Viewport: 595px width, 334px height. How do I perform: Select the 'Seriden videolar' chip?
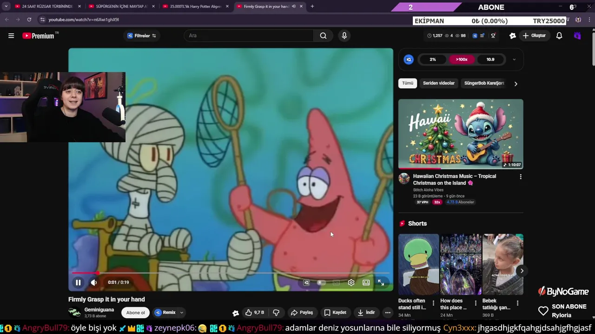[439, 83]
